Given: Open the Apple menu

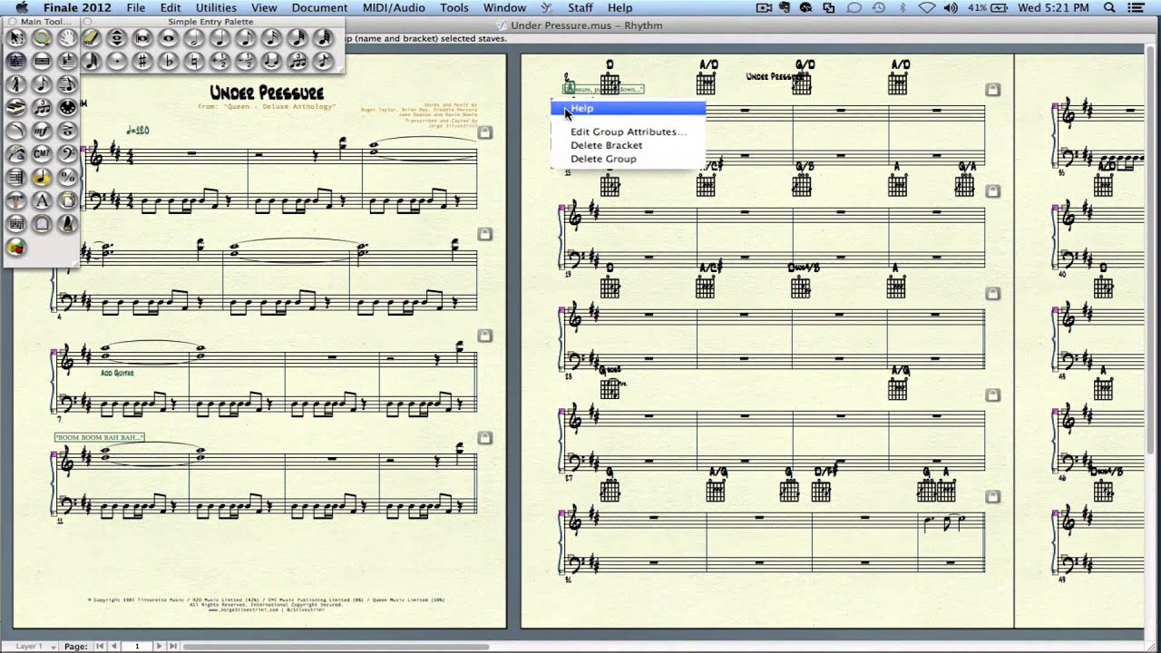Looking at the screenshot, I should 22,8.
